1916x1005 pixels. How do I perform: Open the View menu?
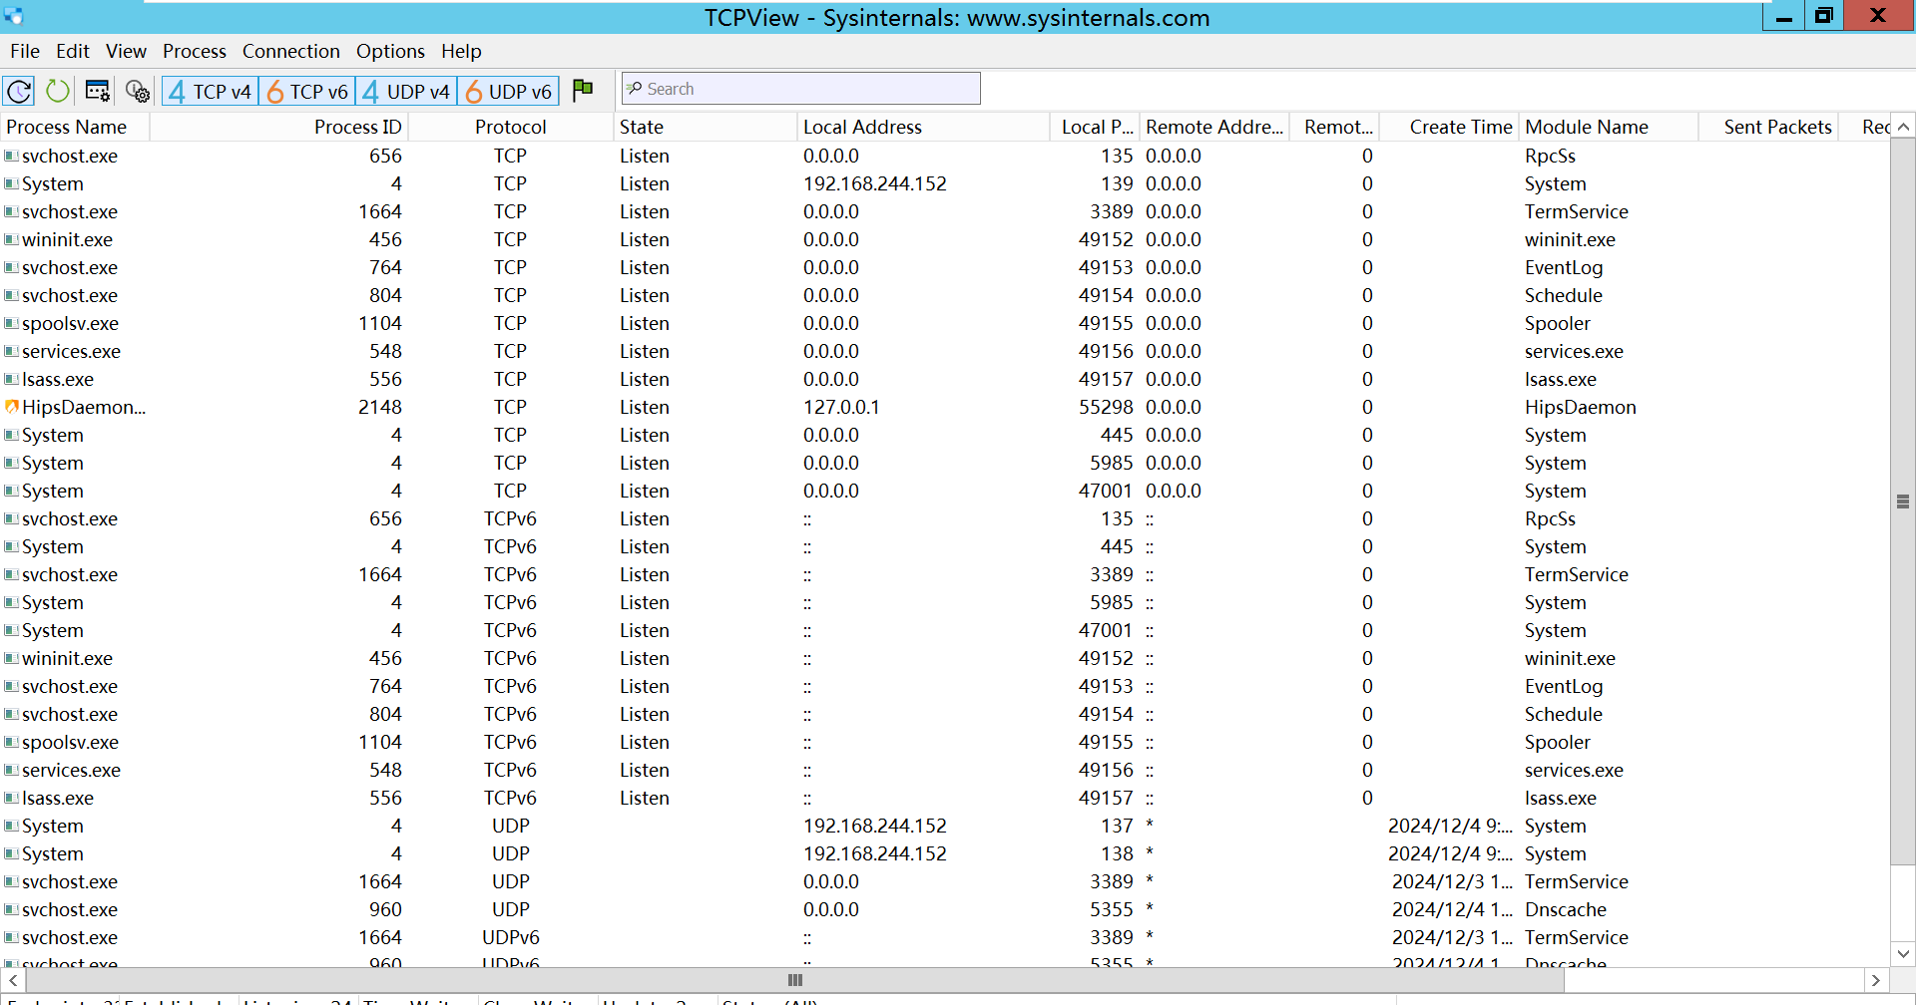126,51
